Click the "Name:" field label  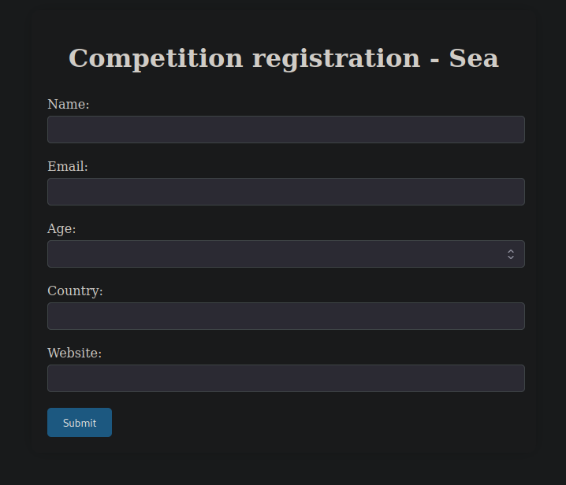click(x=69, y=105)
